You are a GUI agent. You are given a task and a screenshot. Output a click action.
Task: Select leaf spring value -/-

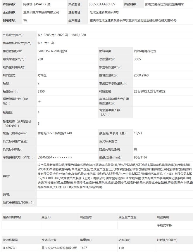(x=39, y=101)
